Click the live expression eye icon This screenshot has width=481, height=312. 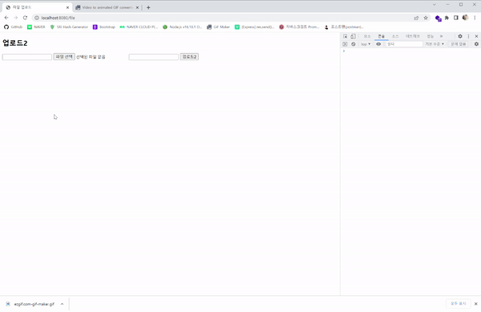point(378,44)
